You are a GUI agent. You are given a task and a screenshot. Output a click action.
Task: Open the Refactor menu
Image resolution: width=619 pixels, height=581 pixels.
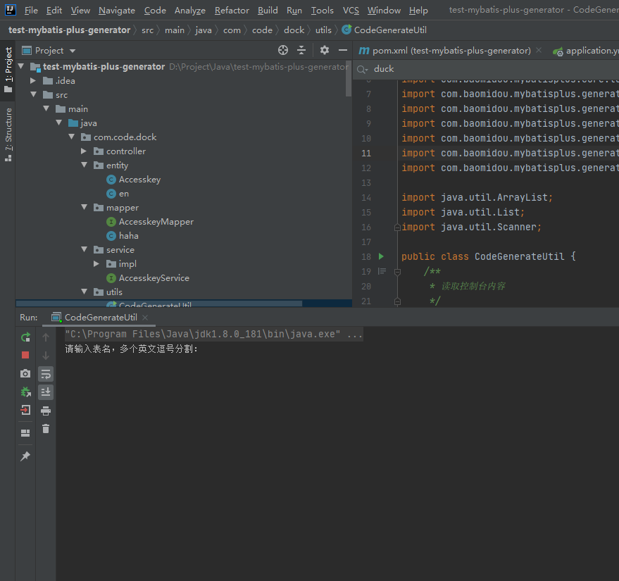pyautogui.click(x=232, y=11)
